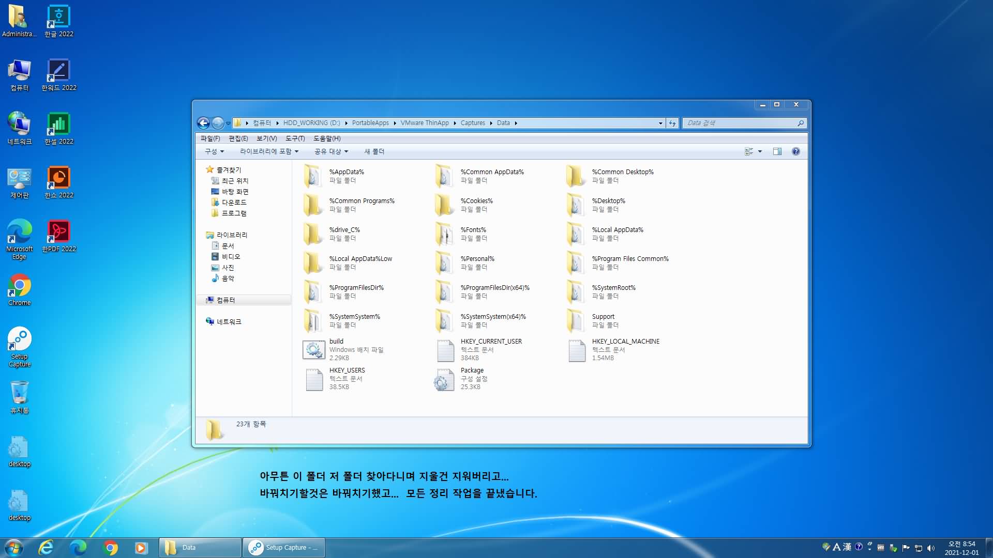Screen dimensions: 993x558
Task: Toggle the preview pane button
Action: pos(777,151)
